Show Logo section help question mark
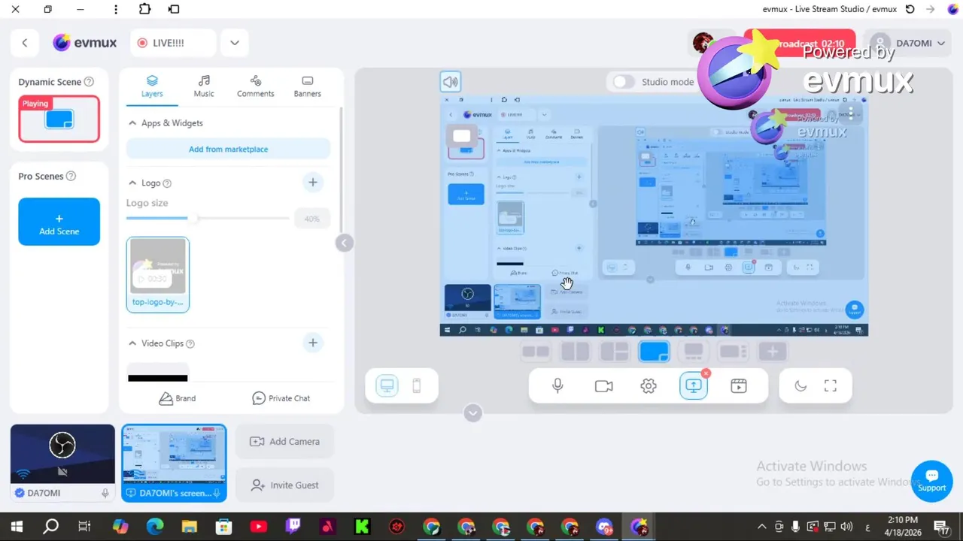Screen dimensions: 963x541 [167, 183]
